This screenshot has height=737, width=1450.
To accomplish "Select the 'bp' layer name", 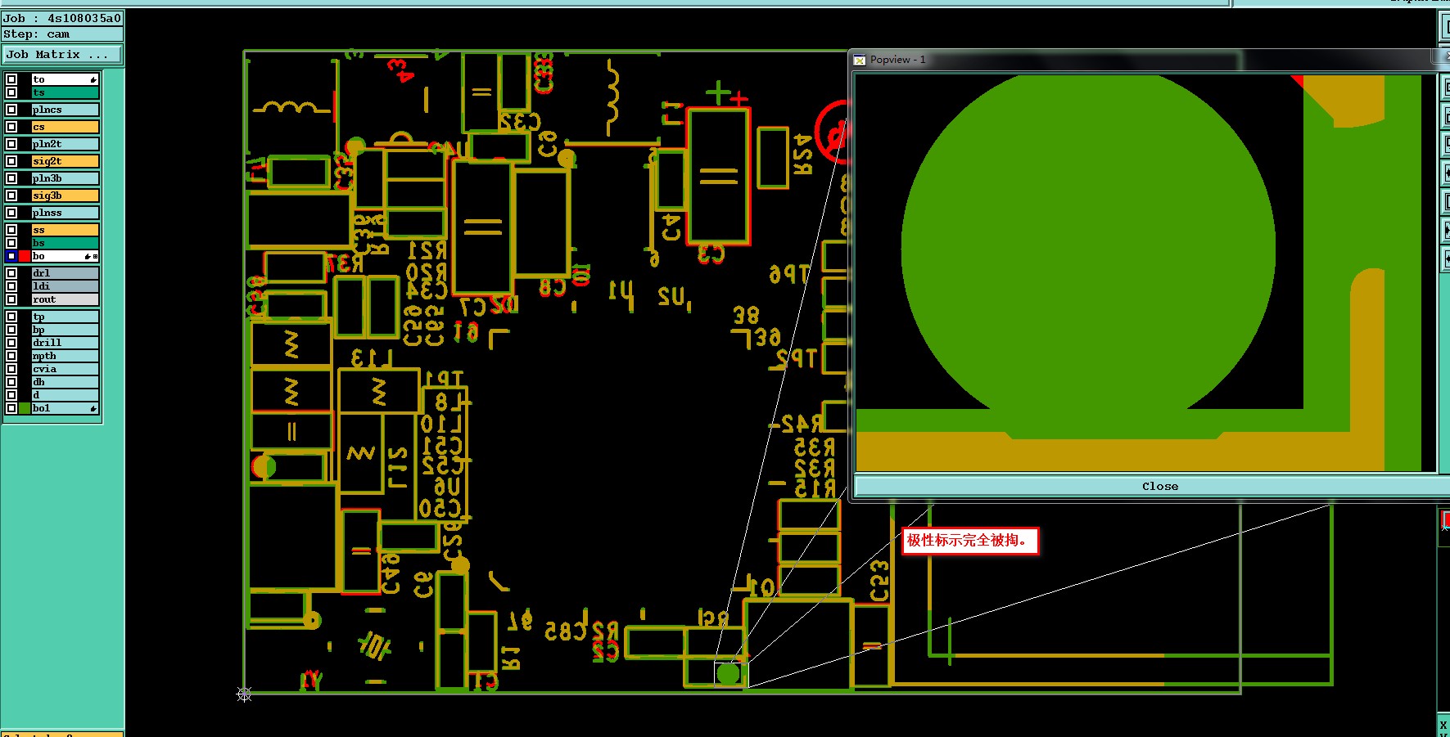I will (65, 330).
